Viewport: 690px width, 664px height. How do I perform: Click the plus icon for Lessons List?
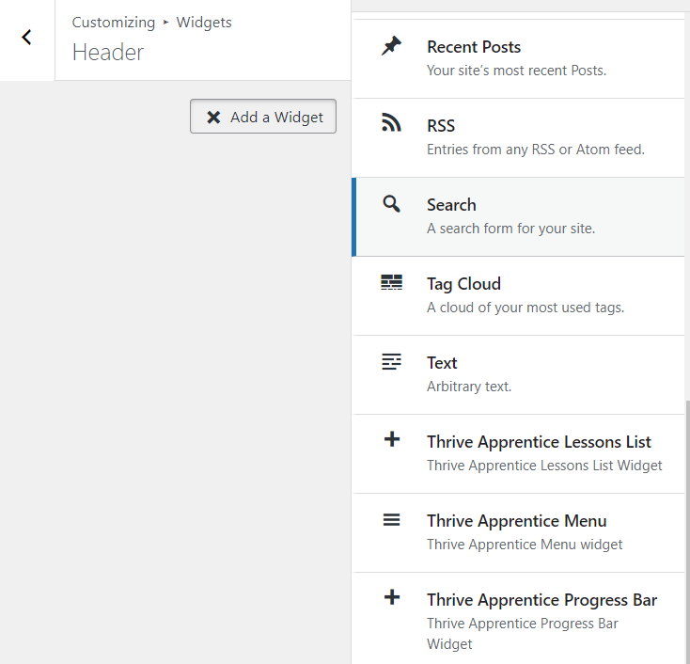click(x=392, y=440)
